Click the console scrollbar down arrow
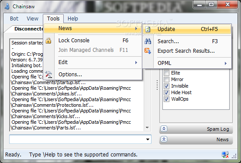Screen dimensions: 241x163 147,128
